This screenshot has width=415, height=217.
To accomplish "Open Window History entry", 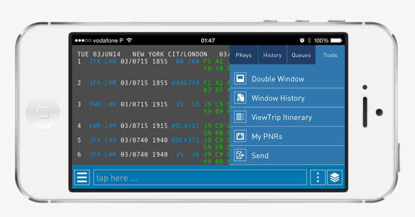I will point(287,97).
